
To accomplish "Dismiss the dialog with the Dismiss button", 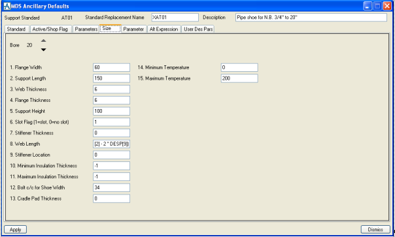I will coord(375,229).
